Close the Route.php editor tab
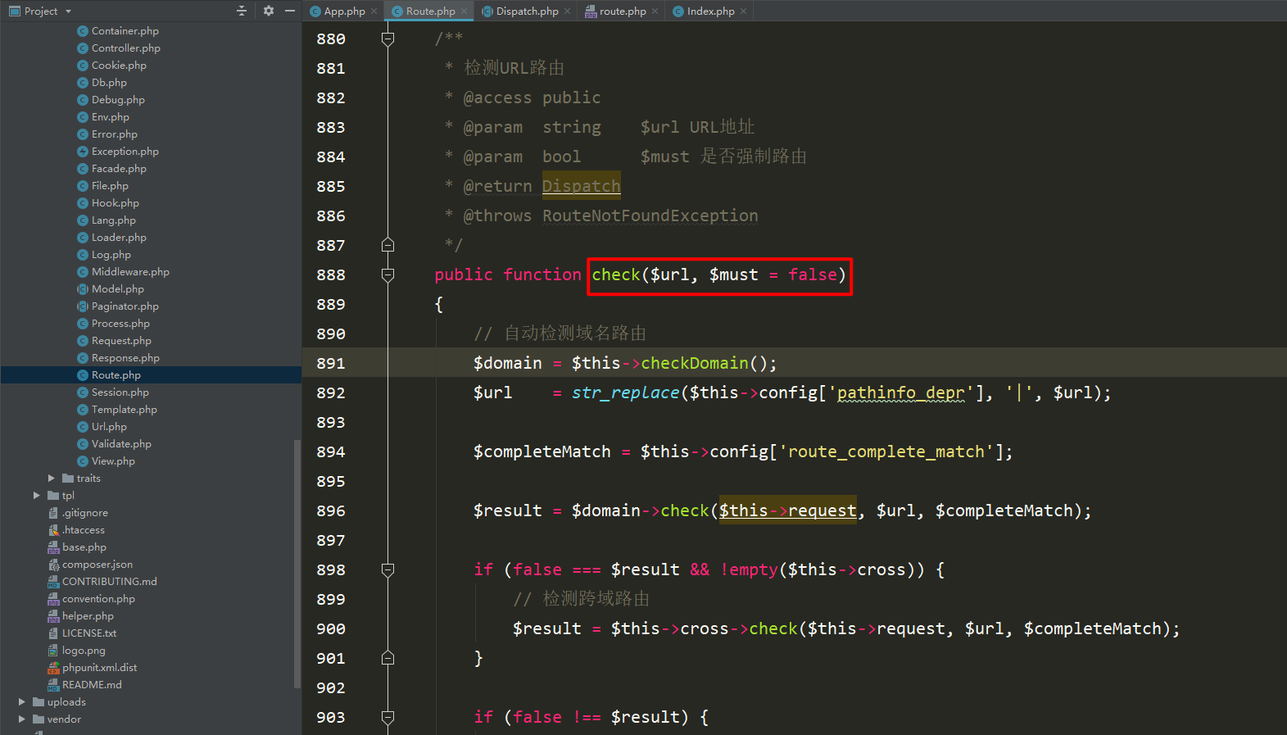Viewport: 1287px width, 735px height. (x=464, y=11)
